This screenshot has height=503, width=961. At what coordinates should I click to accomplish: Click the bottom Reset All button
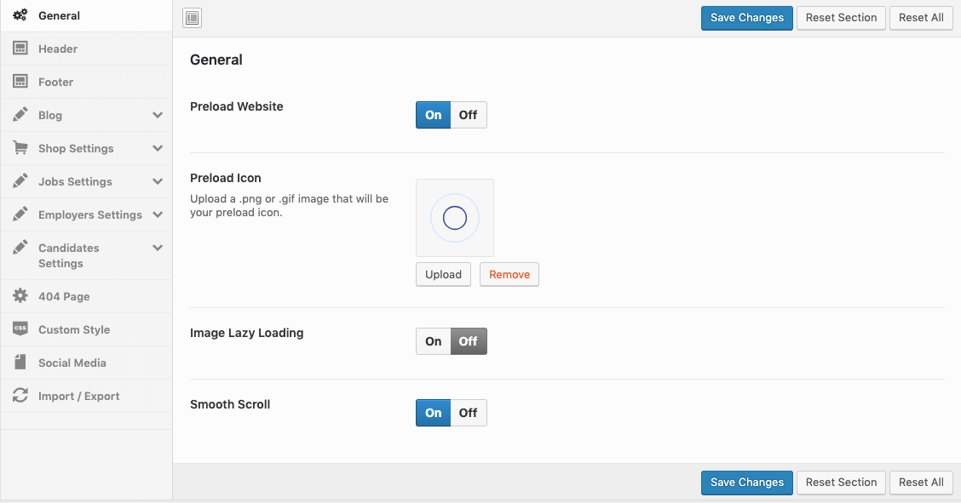tap(921, 482)
